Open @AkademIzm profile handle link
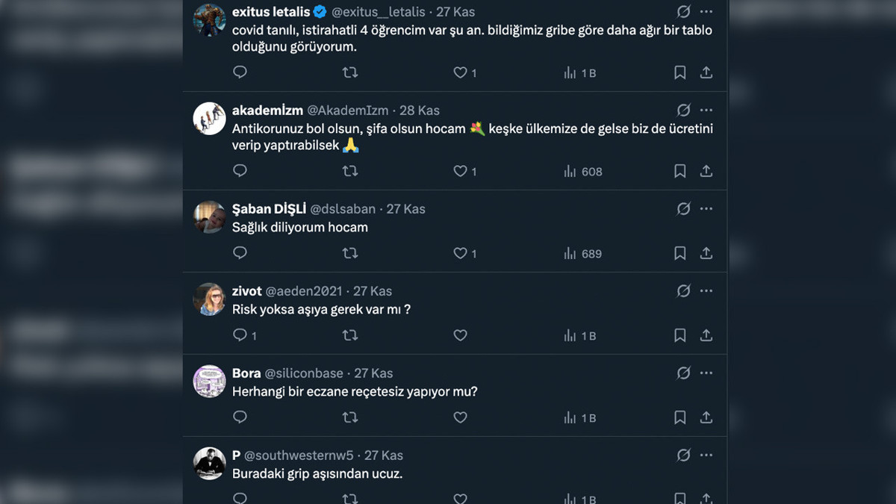Image resolution: width=896 pixels, height=504 pixels. click(x=348, y=111)
